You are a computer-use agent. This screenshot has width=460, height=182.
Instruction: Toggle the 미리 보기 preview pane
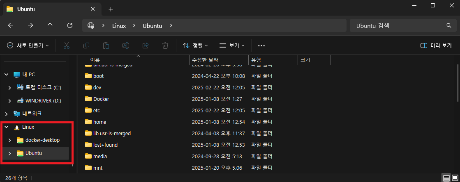[436, 45]
